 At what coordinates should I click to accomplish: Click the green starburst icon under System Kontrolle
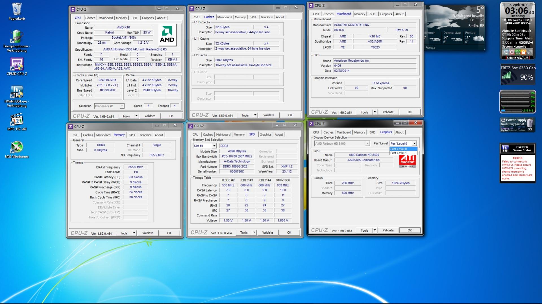click(x=517, y=52)
